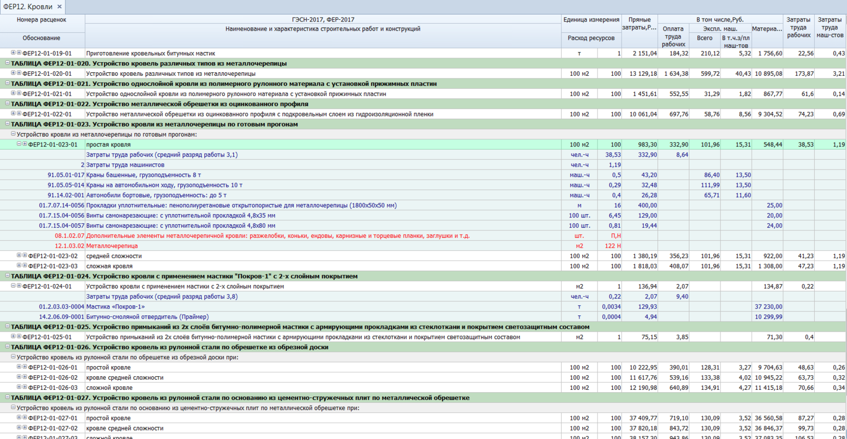Click blue plus icon next to ФЕР12-01-027-01

(25, 418)
